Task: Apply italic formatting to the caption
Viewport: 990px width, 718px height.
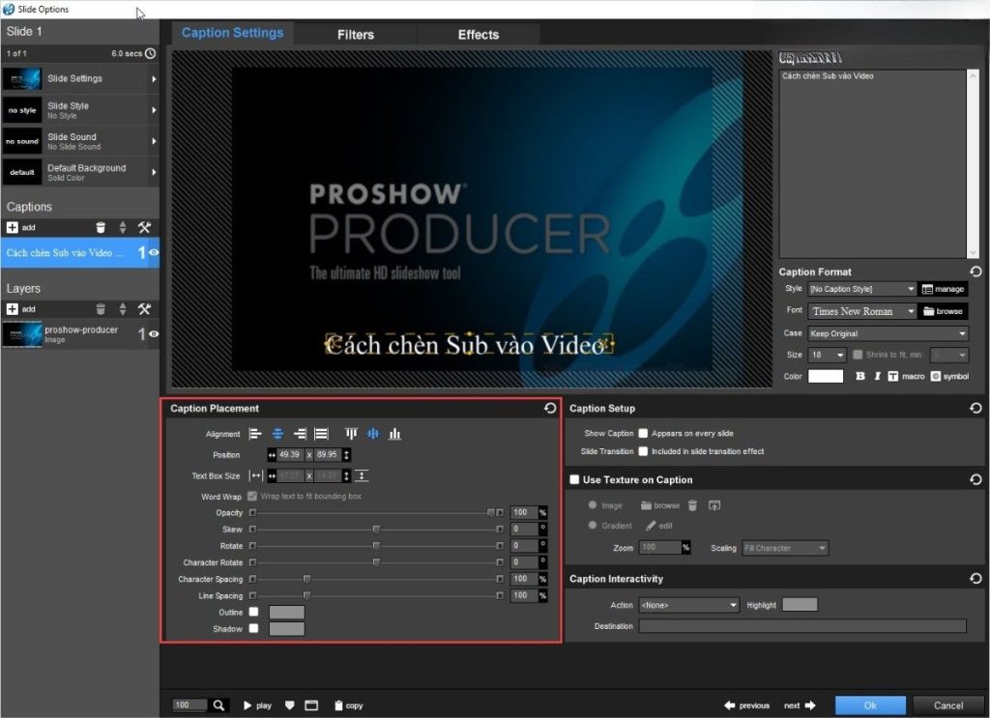Action: click(x=877, y=376)
